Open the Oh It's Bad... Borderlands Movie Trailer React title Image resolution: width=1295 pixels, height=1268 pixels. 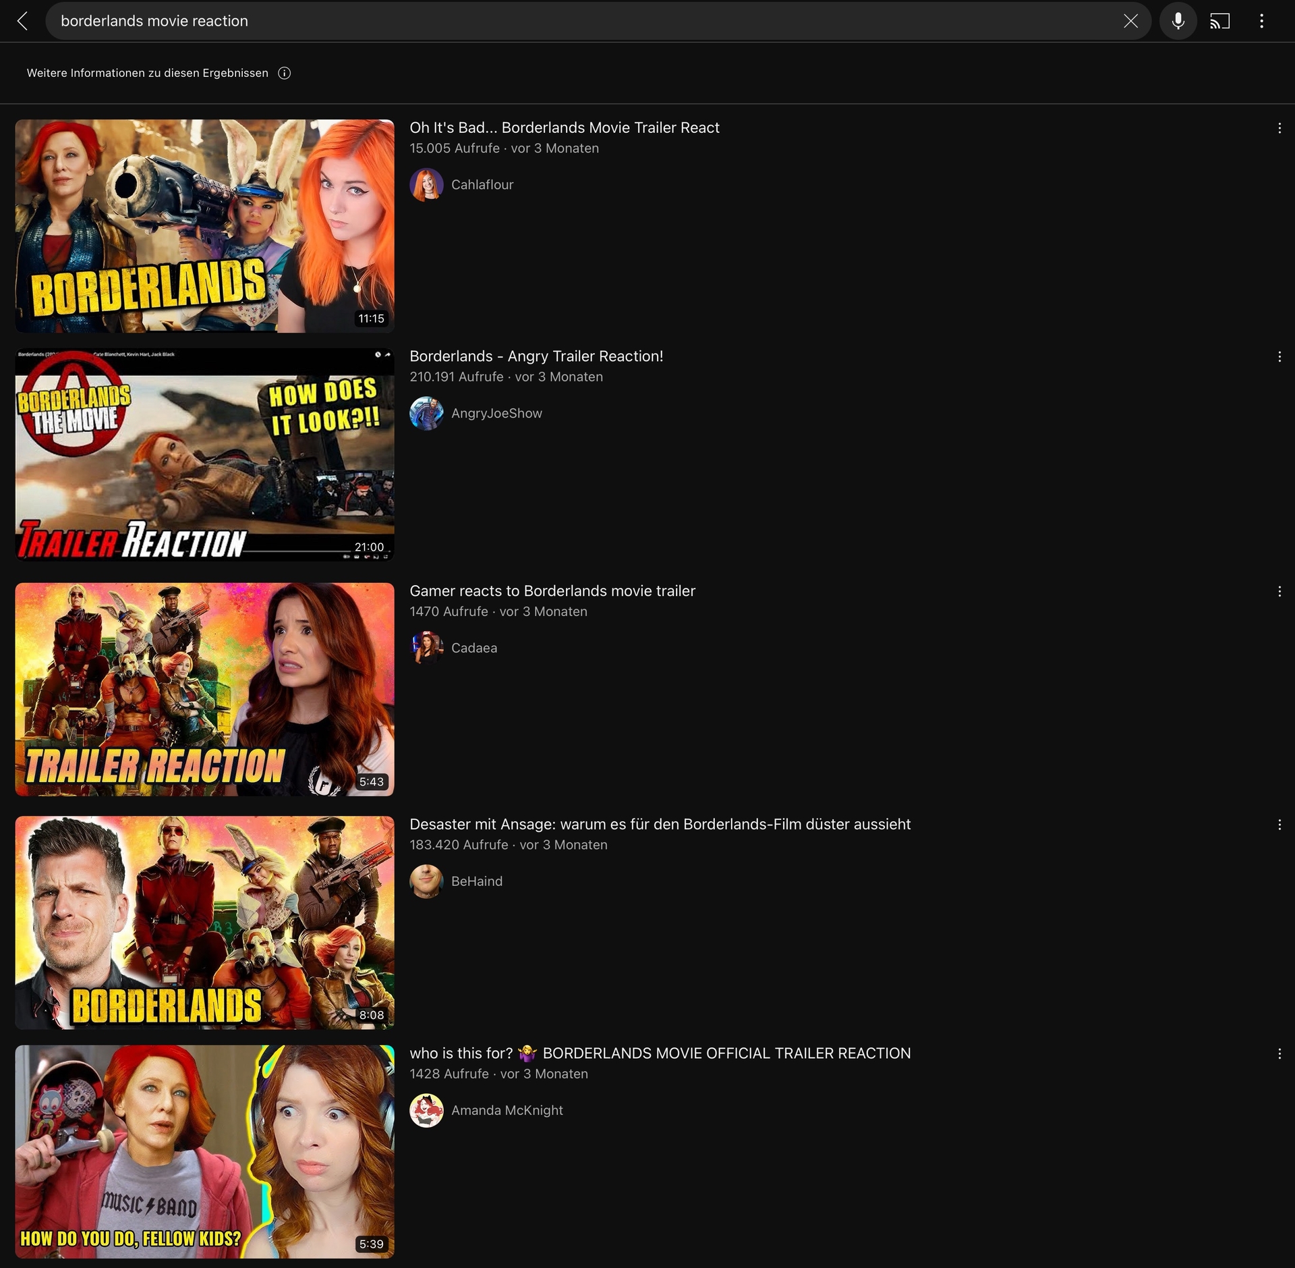tap(565, 128)
